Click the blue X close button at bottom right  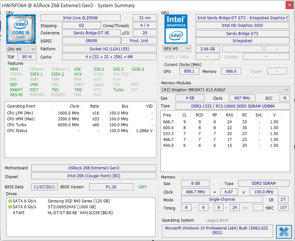click(x=284, y=232)
